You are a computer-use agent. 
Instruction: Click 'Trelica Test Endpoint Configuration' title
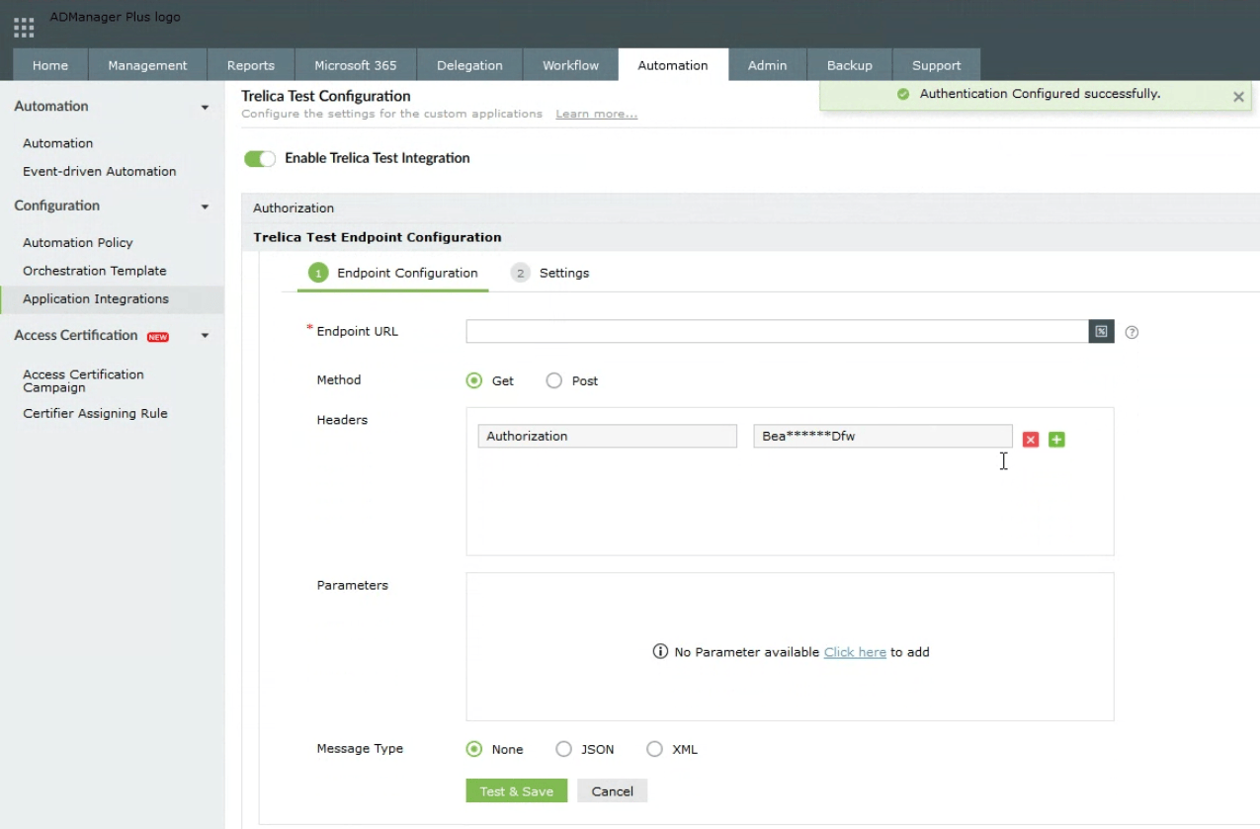click(378, 237)
